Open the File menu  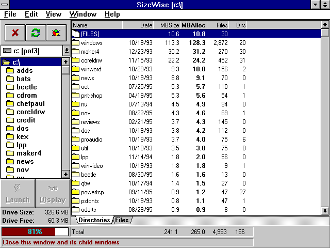click(10, 14)
